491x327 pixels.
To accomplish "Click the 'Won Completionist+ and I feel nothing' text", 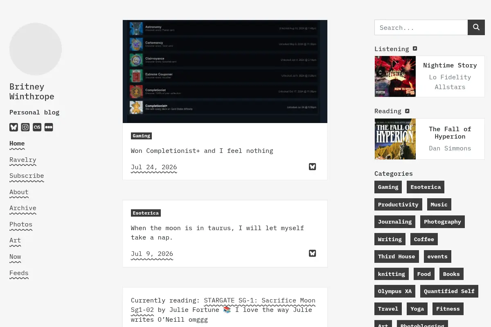I will tap(202, 151).
